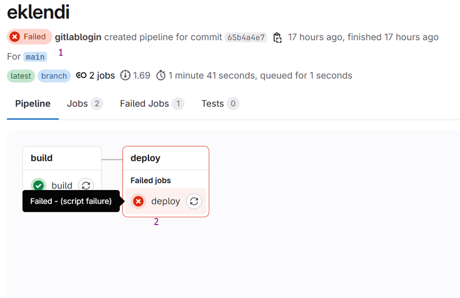The image size is (460, 298).
Task: Open commit 65b4a4e7 details
Action: [245, 37]
